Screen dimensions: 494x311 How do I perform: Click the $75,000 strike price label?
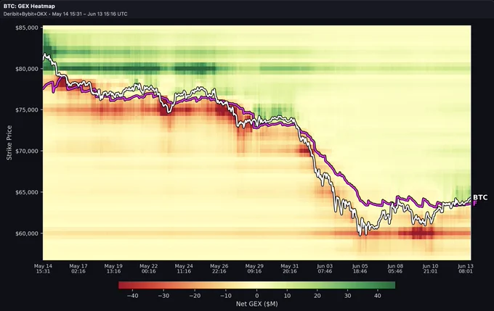[x=27, y=109]
